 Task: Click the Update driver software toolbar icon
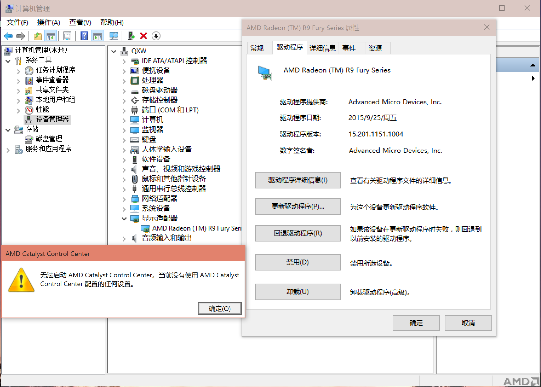click(x=131, y=36)
